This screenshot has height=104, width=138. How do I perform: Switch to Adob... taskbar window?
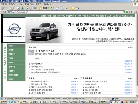(x=75, y=102)
